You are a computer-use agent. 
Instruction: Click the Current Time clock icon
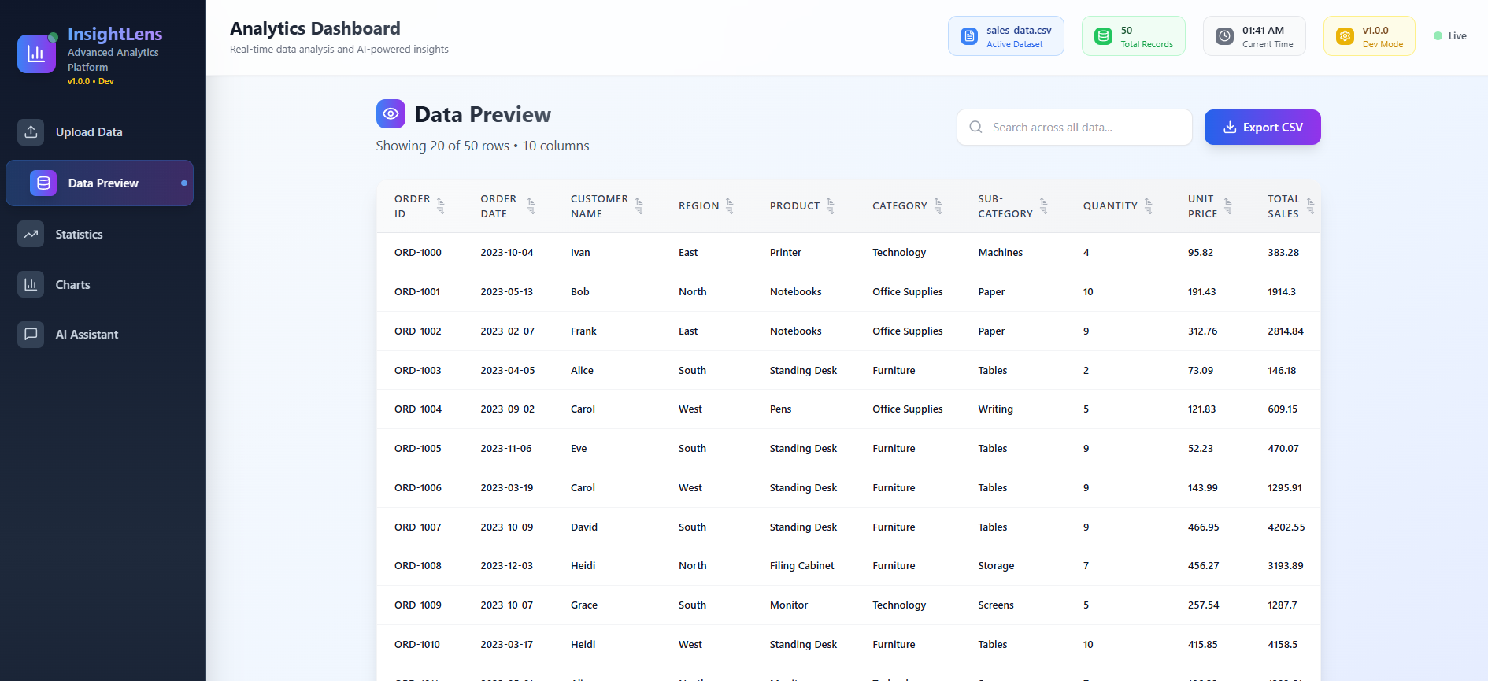[x=1224, y=36]
